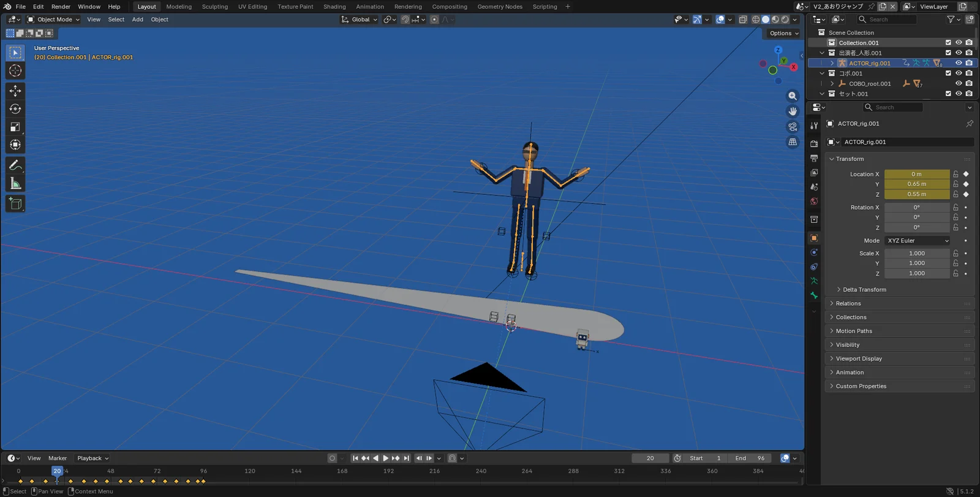Activate the Rotate tool
Image resolution: width=980 pixels, height=497 pixels.
click(15, 109)
